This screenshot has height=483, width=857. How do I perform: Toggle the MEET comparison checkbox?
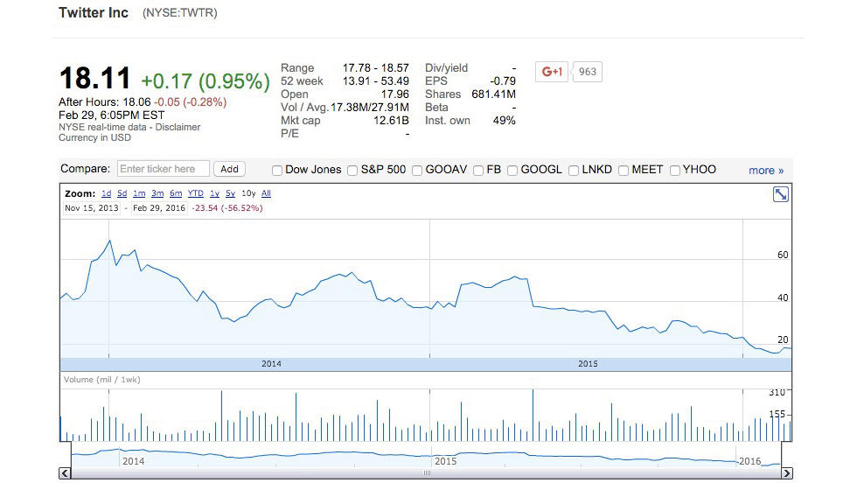[623, 171]
